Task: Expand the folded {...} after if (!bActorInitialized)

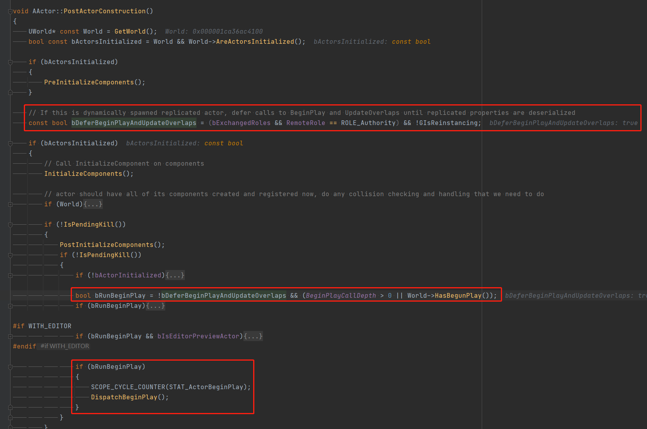Action: (175, 275)
